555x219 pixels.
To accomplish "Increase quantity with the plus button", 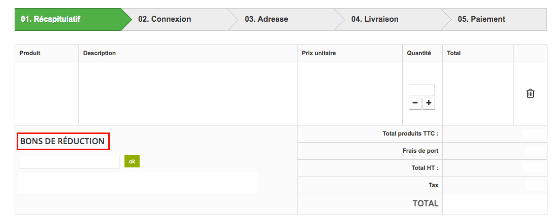I will 429,103.
